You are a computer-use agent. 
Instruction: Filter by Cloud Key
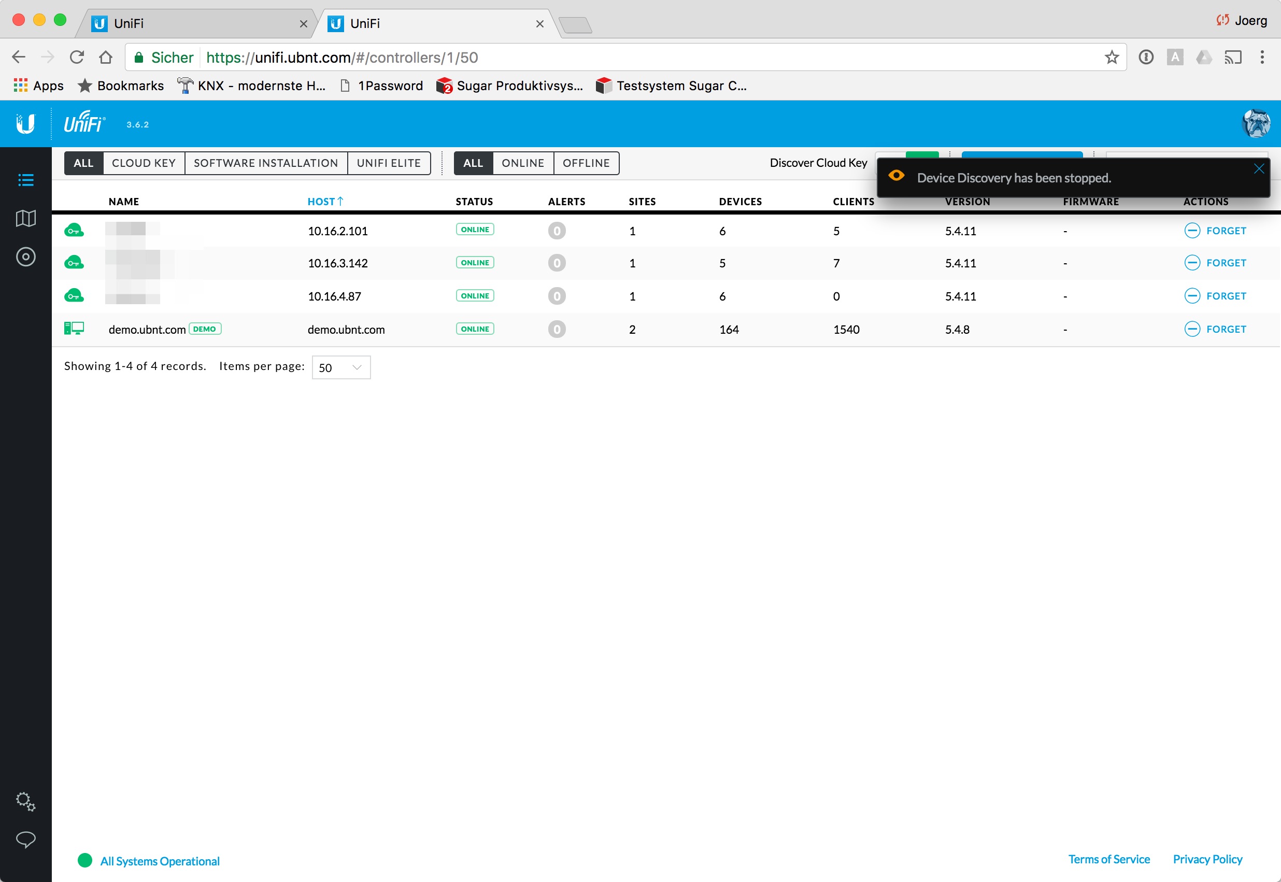pos(144,163)
